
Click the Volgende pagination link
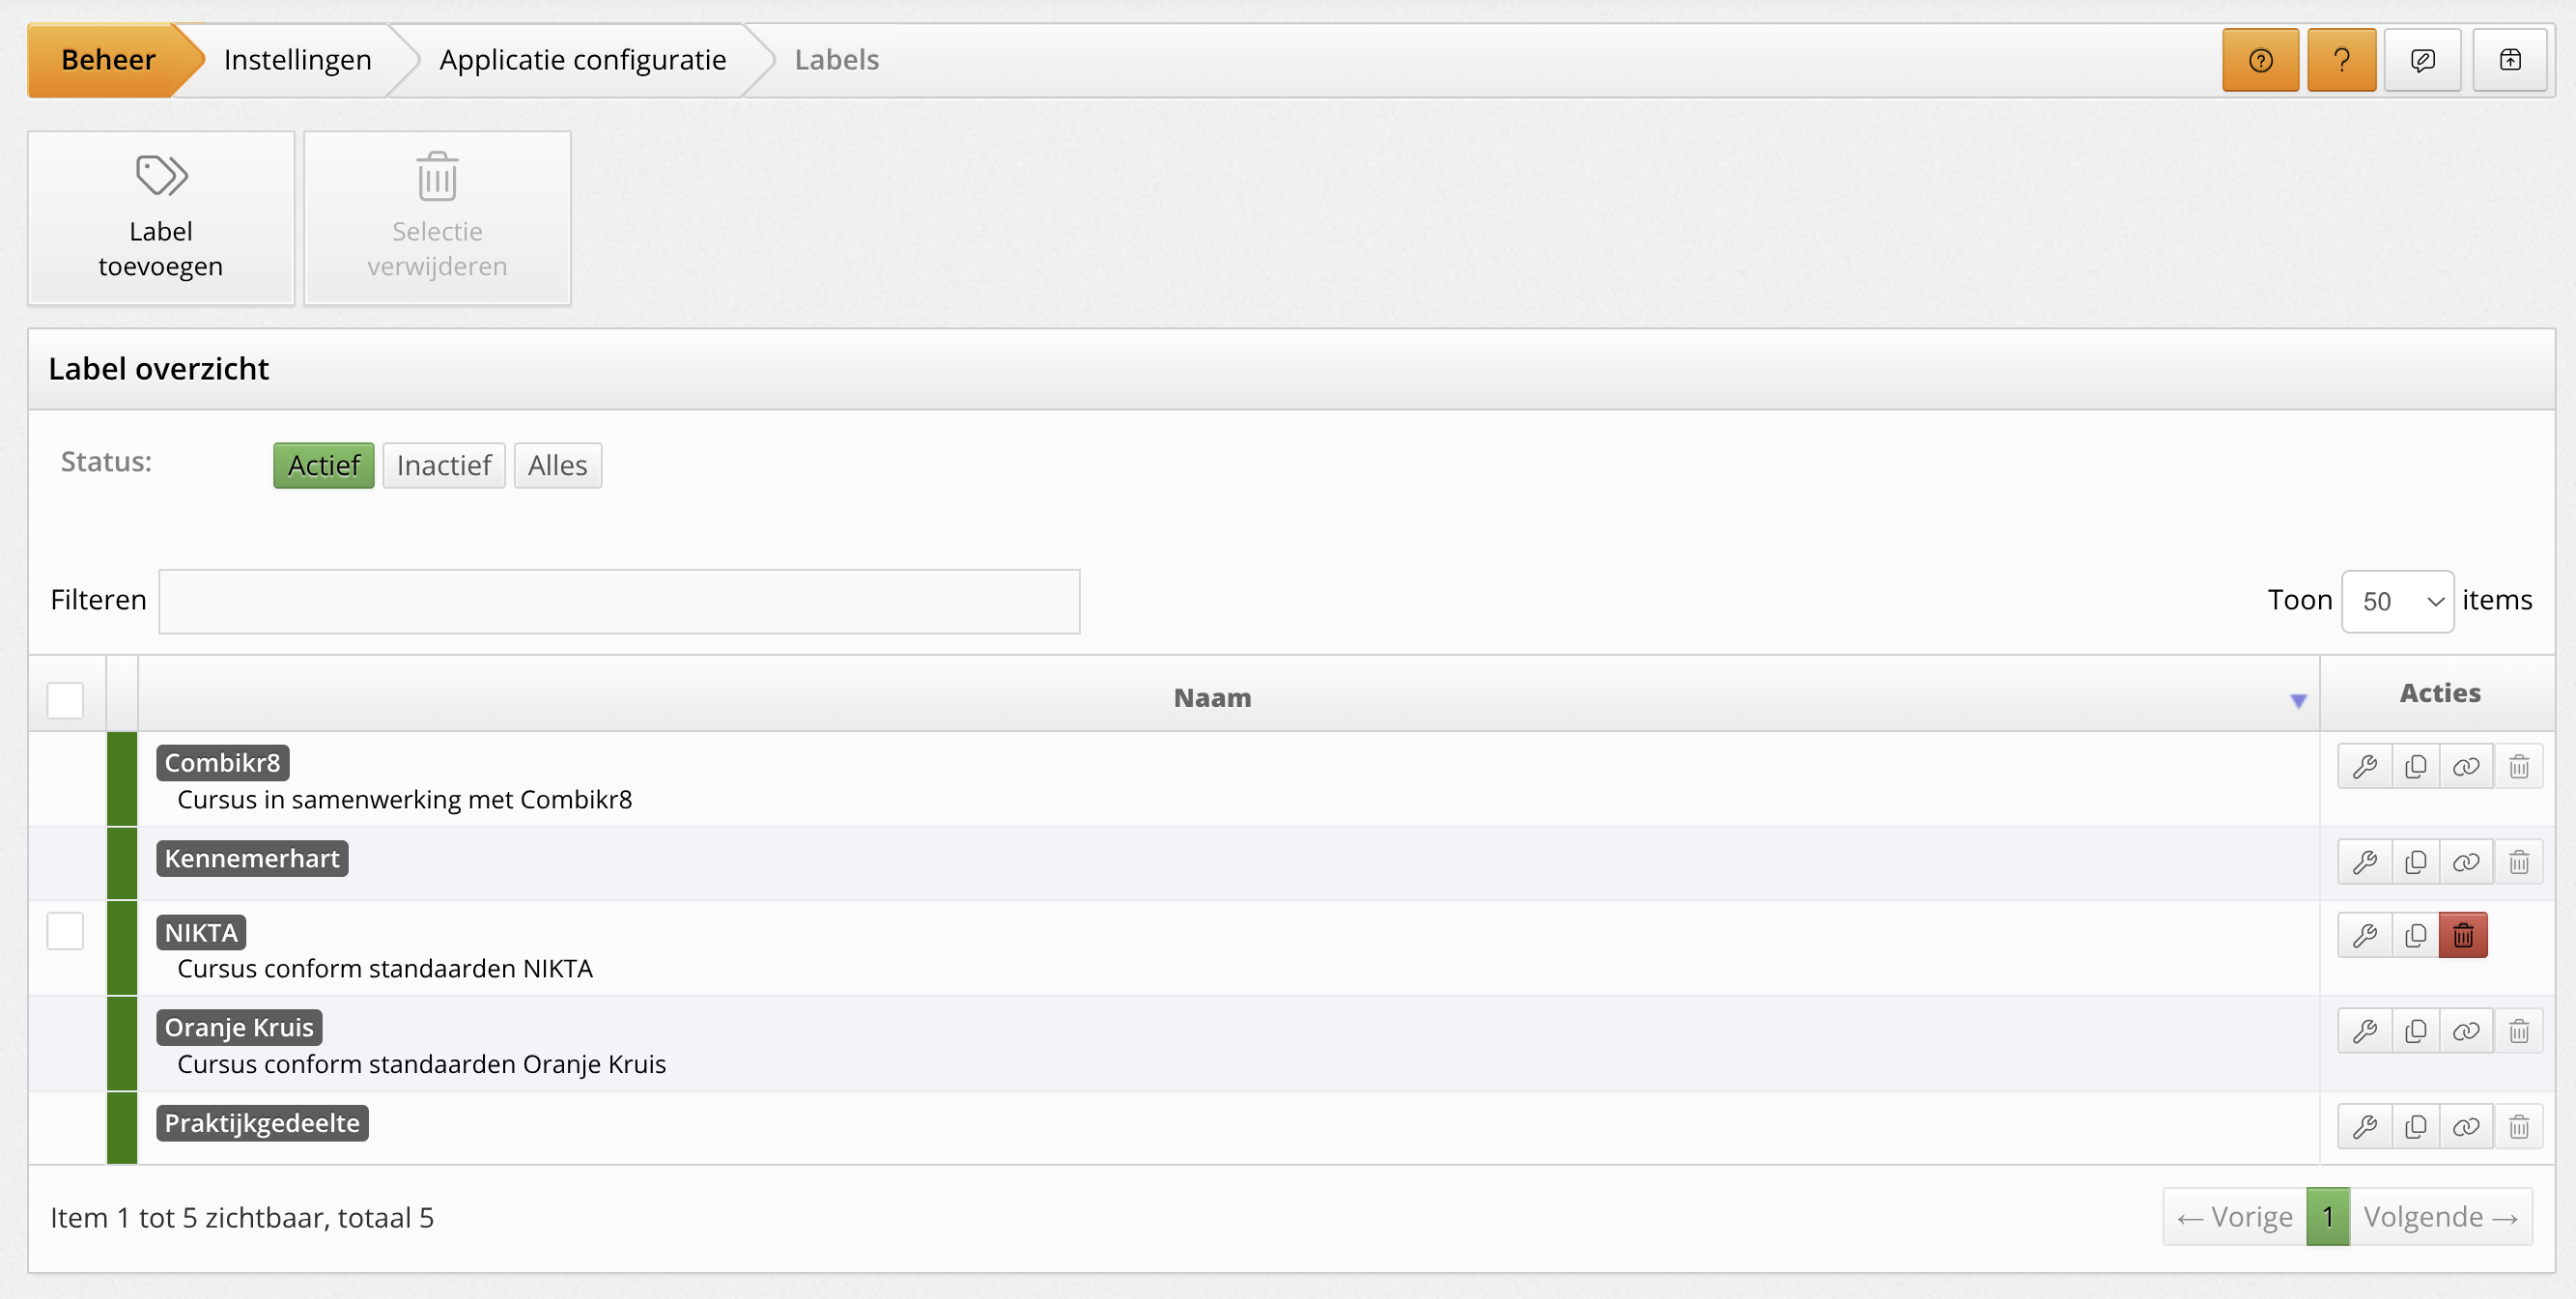2439,1217
